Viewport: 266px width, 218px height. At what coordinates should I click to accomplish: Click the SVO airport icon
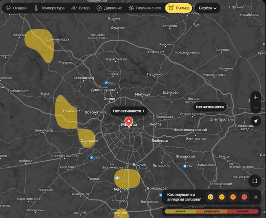tap(106, 83)
